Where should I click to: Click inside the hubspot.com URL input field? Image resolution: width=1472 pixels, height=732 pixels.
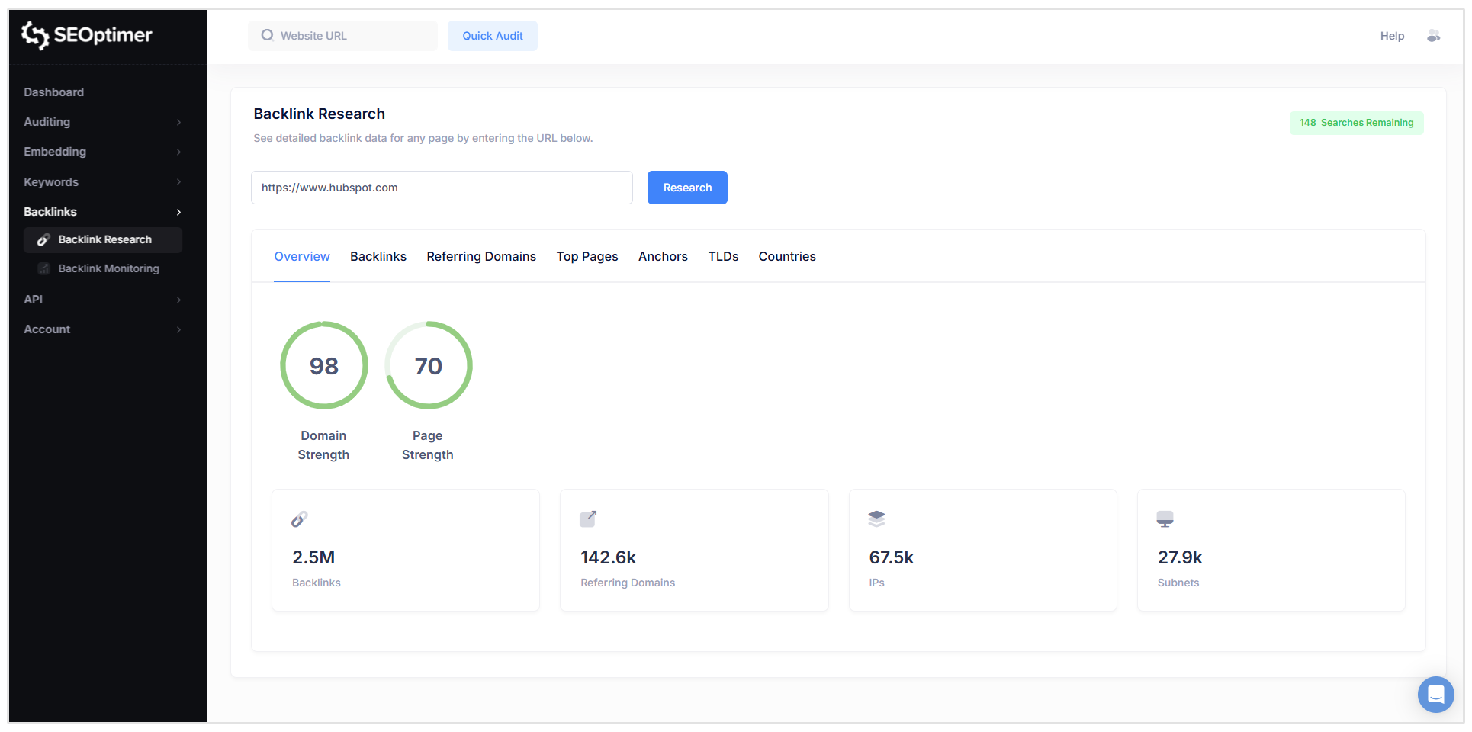pyautogui.click(x=441, y=188)
